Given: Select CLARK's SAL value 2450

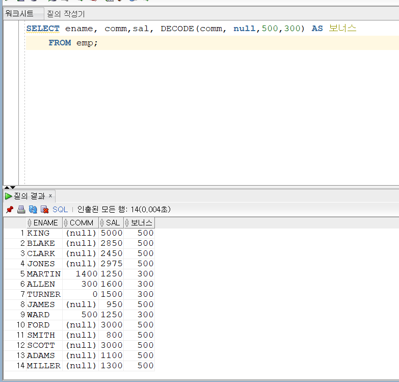Looking at the screenshot, I should [x=111, y=253].
